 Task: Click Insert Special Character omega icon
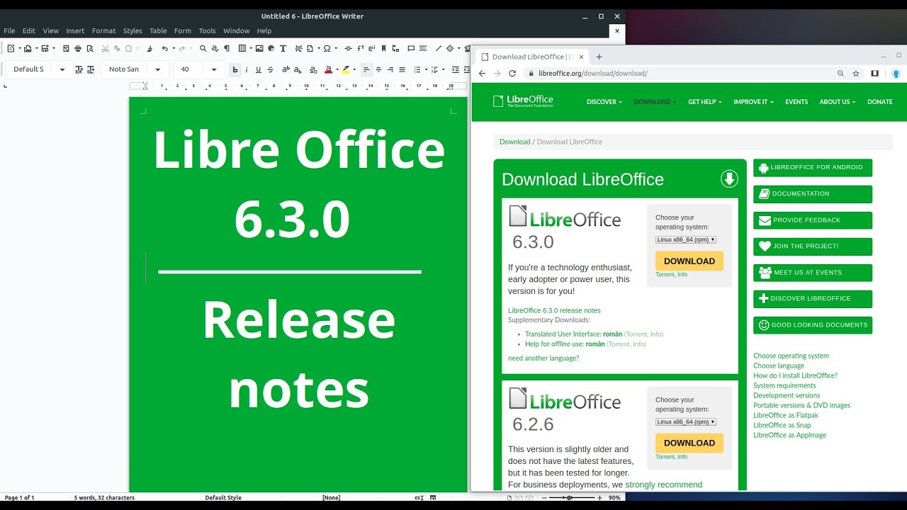(327, 49)
